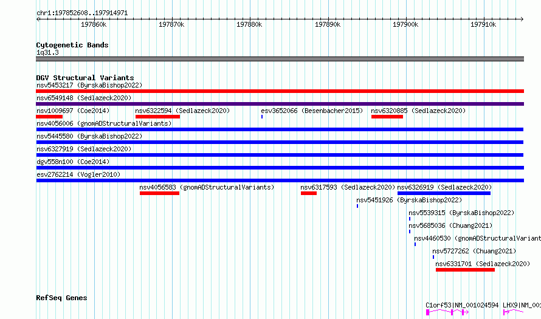Click the Cytogenetic Bands track title
This screenshot has width=541, height=319.
72,45
